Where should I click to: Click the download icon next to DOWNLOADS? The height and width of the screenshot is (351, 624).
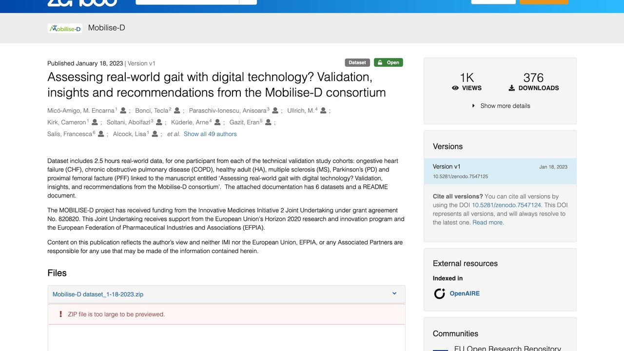(x=512, y=88)
